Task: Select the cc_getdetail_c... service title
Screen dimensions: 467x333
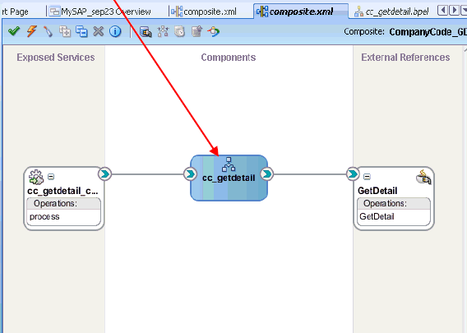Action: 62,191
